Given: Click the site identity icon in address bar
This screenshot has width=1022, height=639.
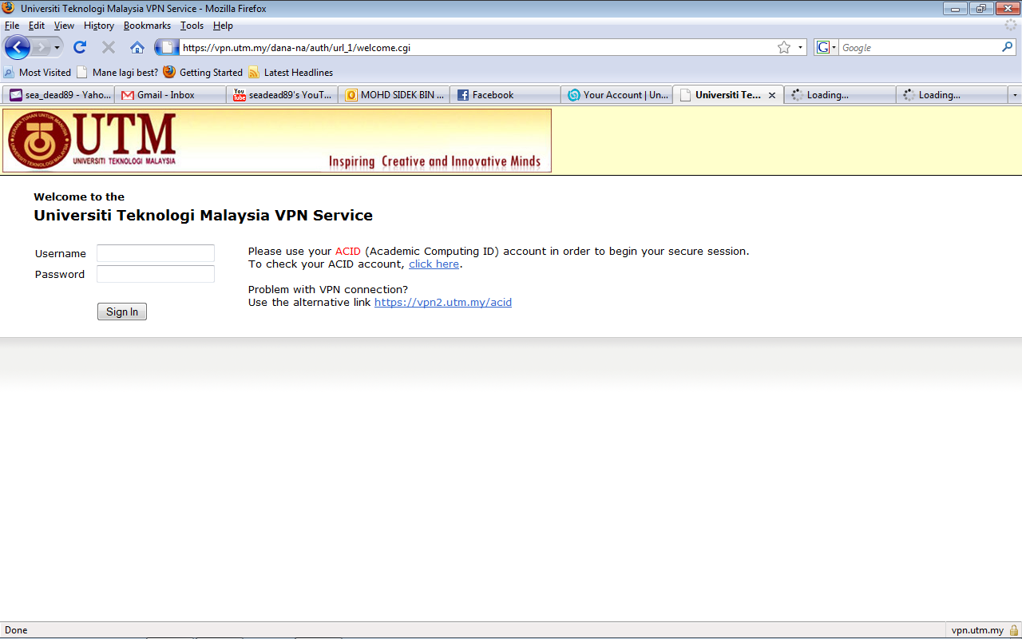Looking at the screenshot, I should coord(167,47).
